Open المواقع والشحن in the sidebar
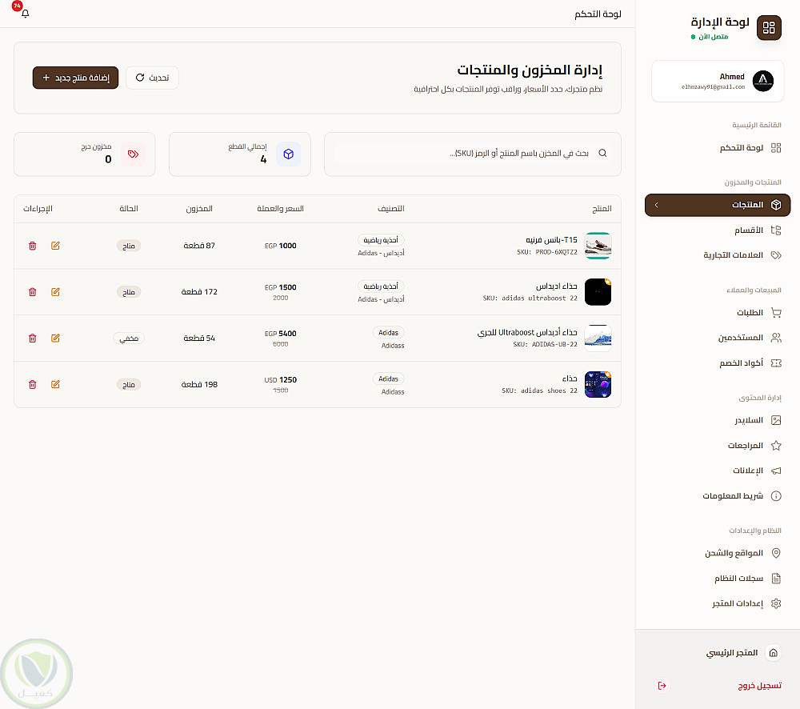Screen dimensions: 800x709 pos(718,553)
